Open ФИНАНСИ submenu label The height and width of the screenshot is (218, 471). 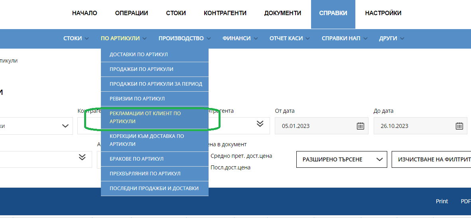click(x=237, y=38)
